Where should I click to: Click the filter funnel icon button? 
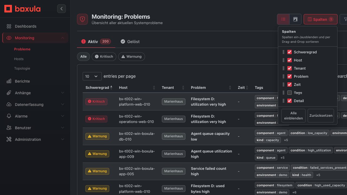(x=344, y=19)
